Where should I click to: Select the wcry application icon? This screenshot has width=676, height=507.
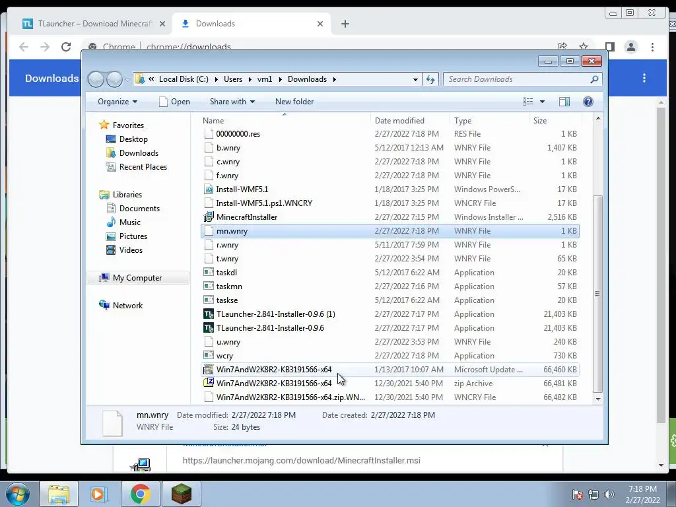coord(209,356)
